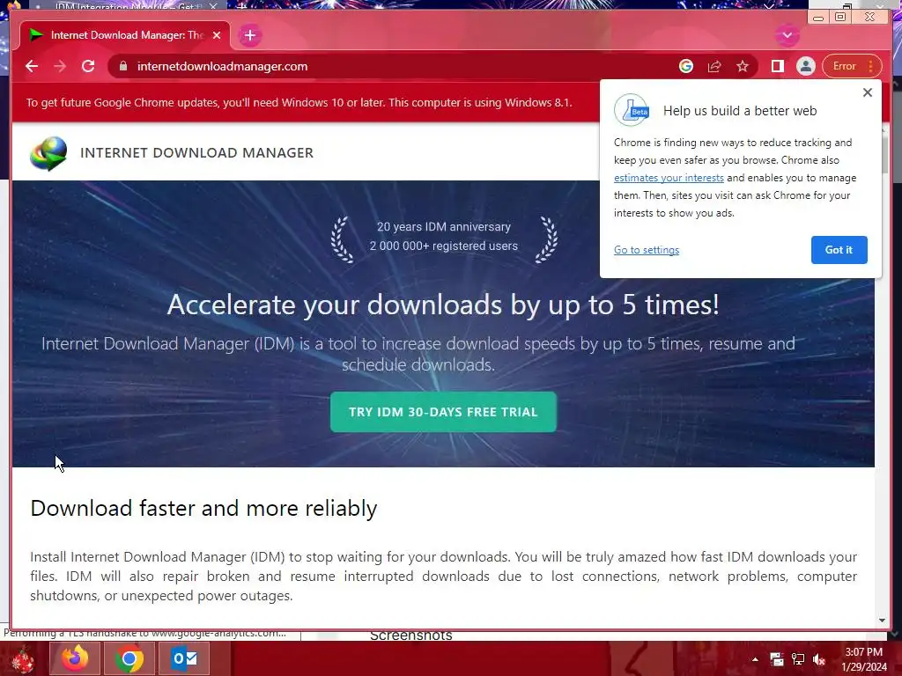
Task: Open the estimates your interests link
Action: pyautogui.click(x=669, y=178)
